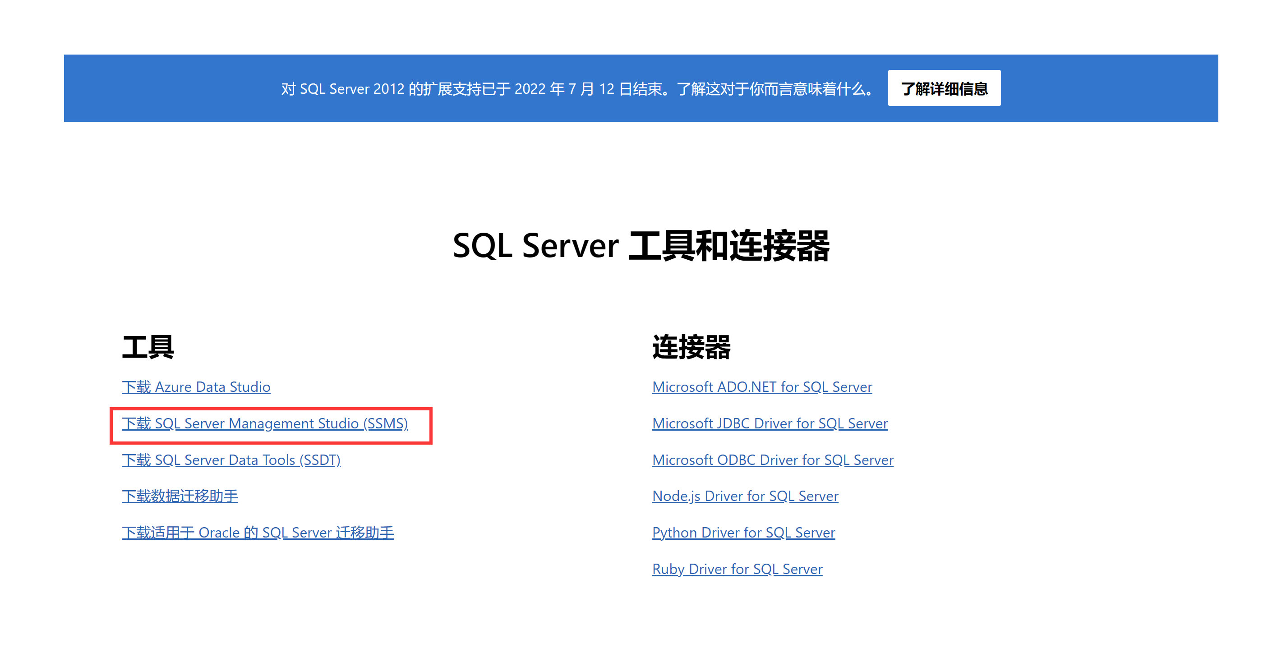Click the 工具 section heading

tap(148, 347)
